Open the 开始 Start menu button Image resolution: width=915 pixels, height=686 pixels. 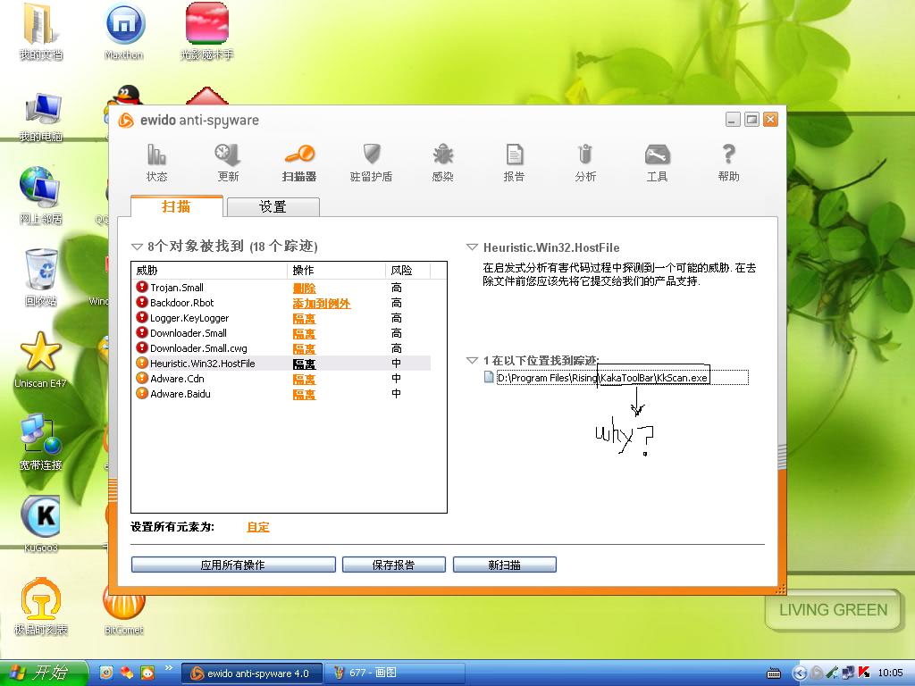coord(43,673)
